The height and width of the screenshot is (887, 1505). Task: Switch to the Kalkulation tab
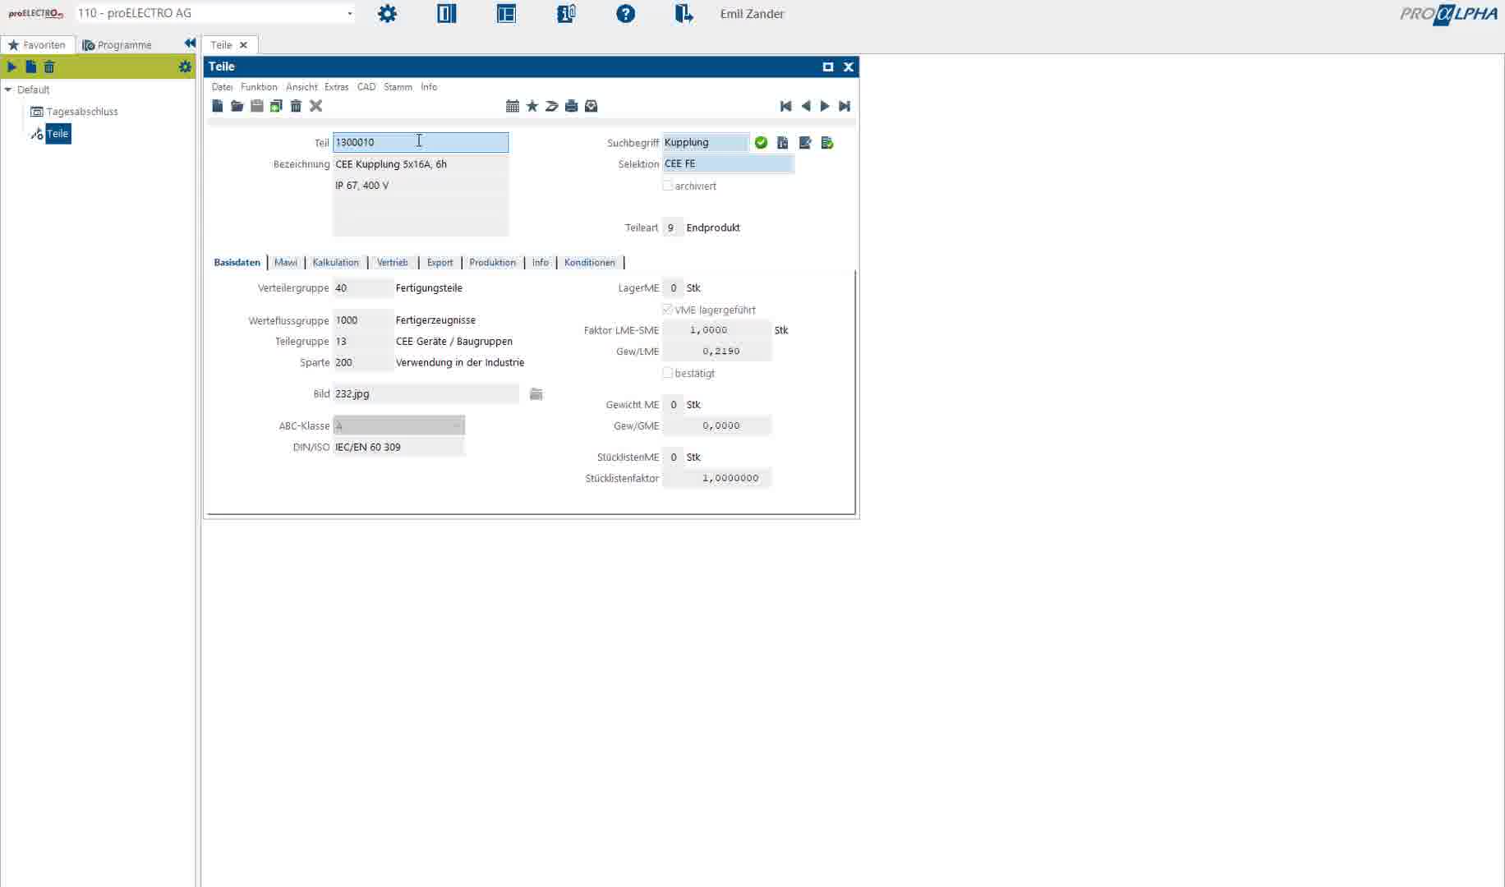(x=336, y=263)
